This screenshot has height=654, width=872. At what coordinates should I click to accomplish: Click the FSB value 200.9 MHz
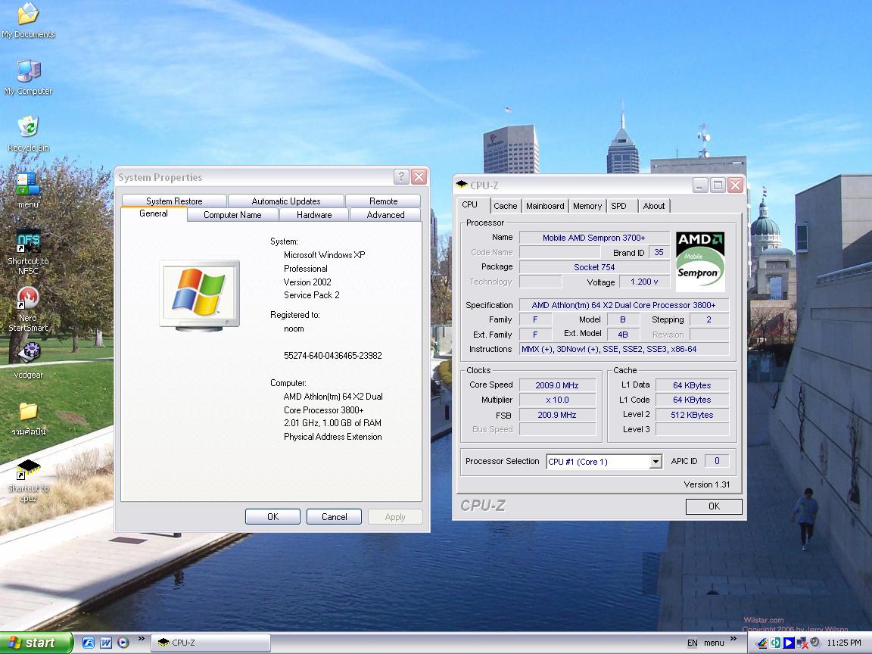point(556,415)
